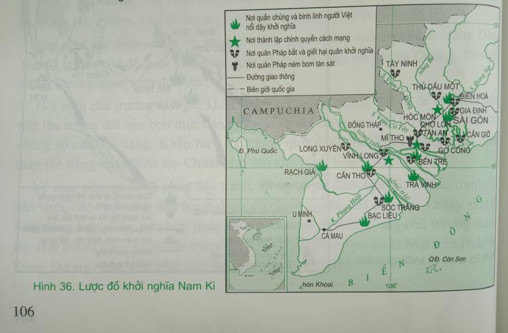The width and height of the screenshot is (508, 333).
Task: Click the "CÀ MAU" label
Action: click(x=332, y=236)
